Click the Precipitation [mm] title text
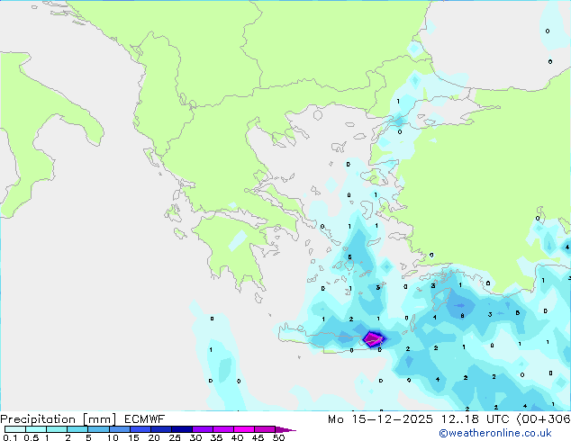This screenshot has width=571, height=441. (x=59, y=419)
